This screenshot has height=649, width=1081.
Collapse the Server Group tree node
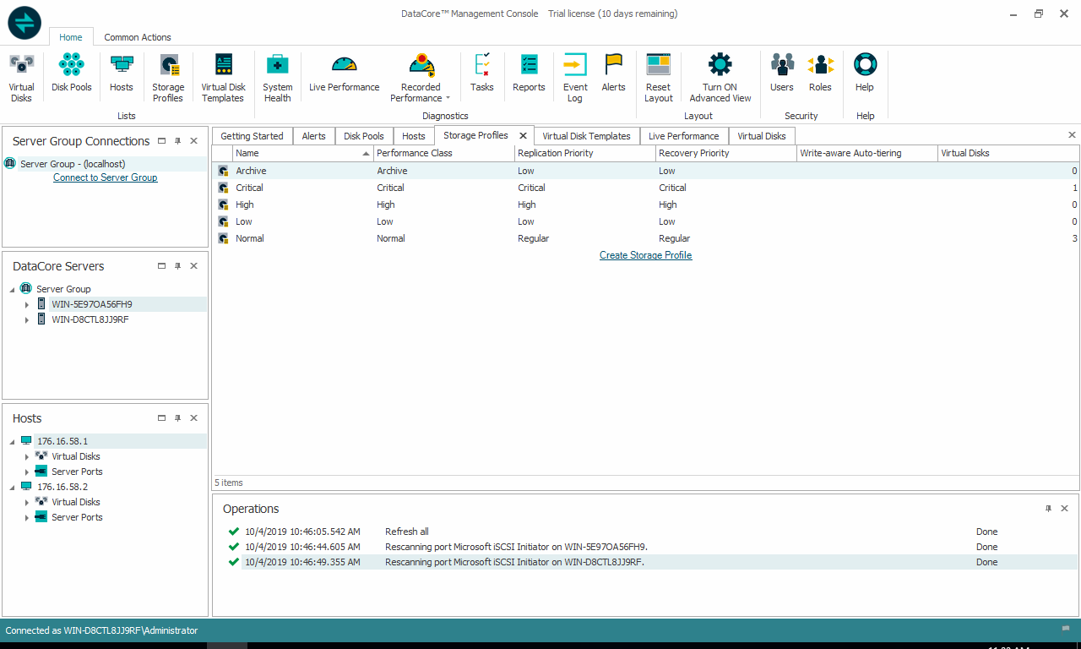pyautogui.click(x=11, y=289)
